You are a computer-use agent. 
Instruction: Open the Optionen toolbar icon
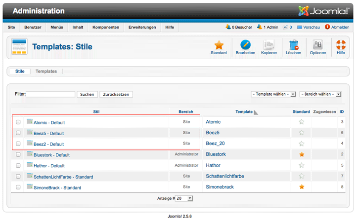coord(318,44)
